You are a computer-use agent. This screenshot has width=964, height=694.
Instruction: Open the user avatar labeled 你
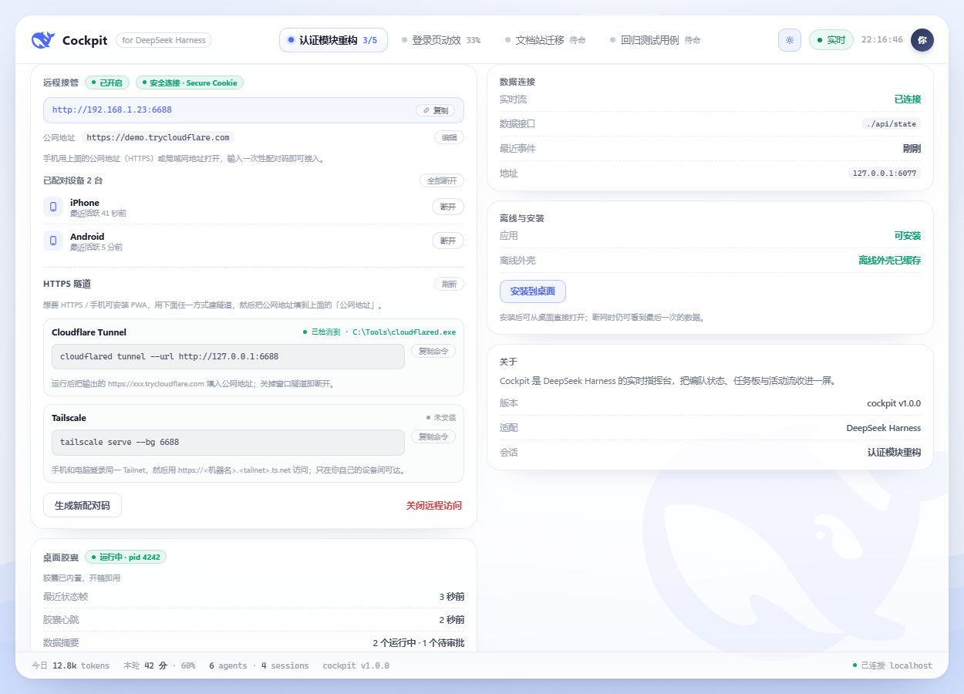click(x=922, y=40)
